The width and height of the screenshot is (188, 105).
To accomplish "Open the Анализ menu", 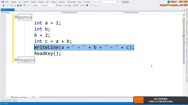I will 53,2.
